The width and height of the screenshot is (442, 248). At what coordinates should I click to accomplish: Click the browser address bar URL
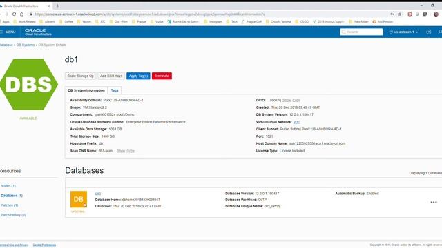pos(150,14)
